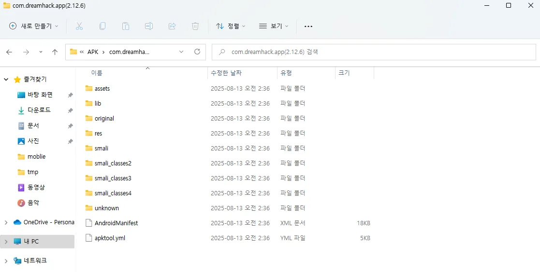Open the 정렬 sort dropdown
540x272 pixels.
tap(231, 26)
